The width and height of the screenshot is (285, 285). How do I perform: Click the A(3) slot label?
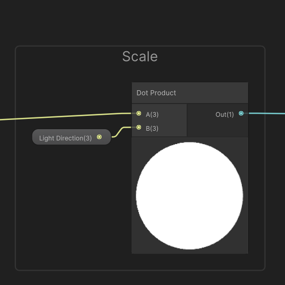152,114
